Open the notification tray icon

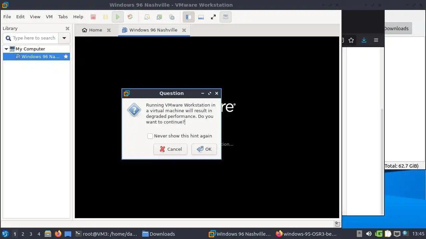point(405,234)
